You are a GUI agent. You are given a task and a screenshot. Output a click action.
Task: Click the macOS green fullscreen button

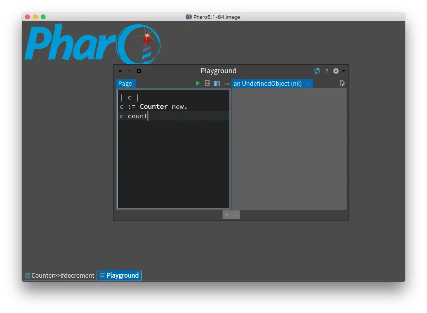coord(43,17)
